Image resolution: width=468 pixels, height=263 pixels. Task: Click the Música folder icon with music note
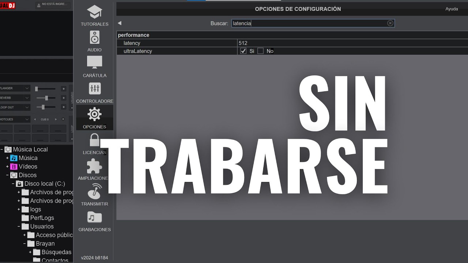coord(14,158)
